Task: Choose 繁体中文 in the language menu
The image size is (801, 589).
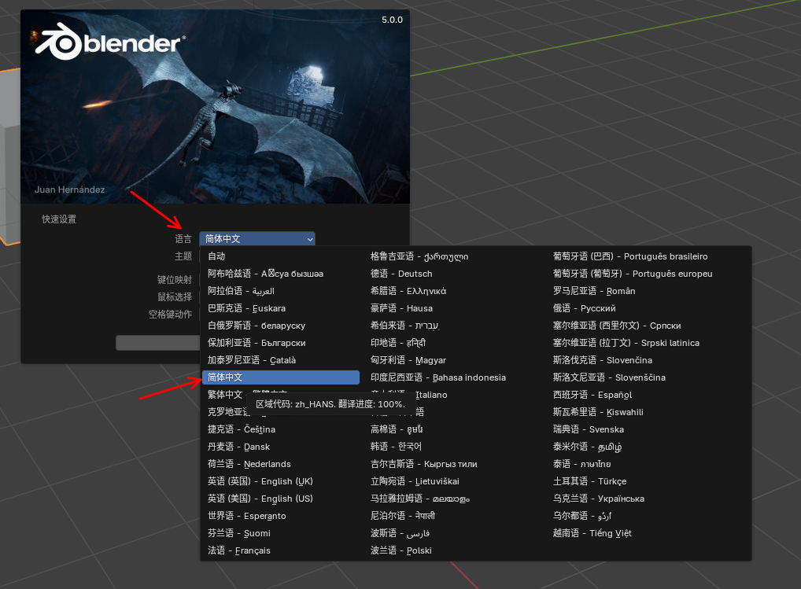Action: coord(225,395)
